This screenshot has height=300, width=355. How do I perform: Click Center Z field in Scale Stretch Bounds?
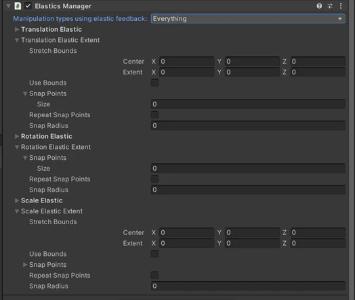click(x=318, y=232)
